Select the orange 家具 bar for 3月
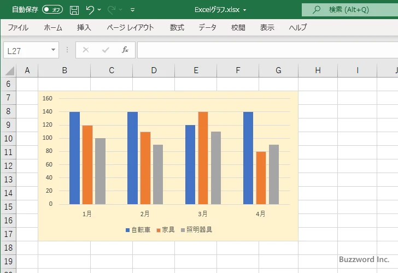 [x=203, y=158]
